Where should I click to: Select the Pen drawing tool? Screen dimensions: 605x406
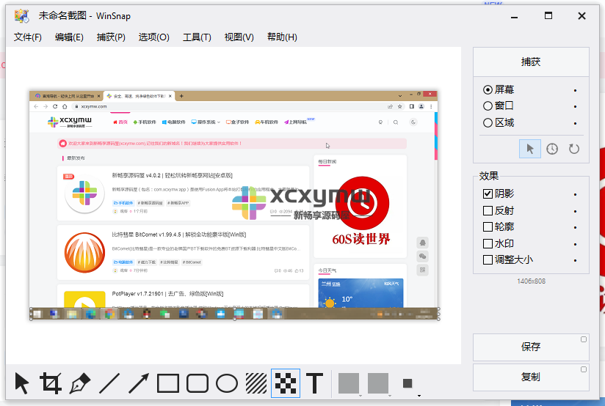(80, 383)
